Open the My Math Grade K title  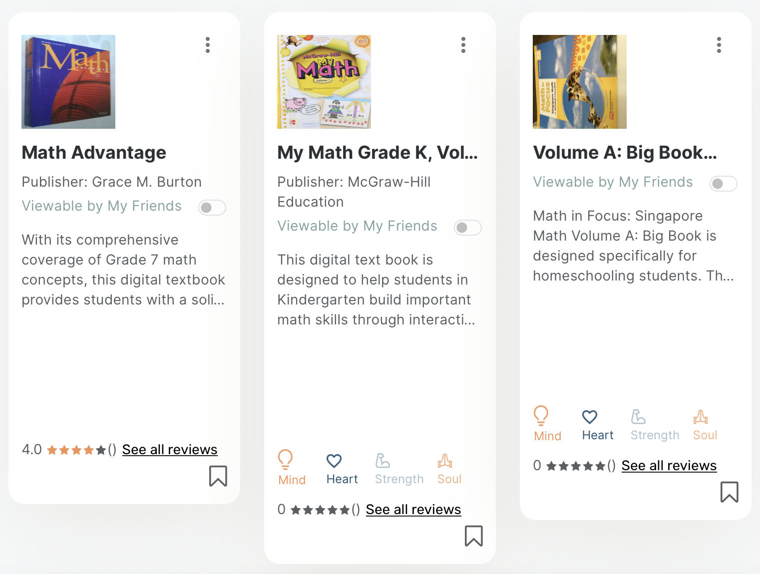378,153
